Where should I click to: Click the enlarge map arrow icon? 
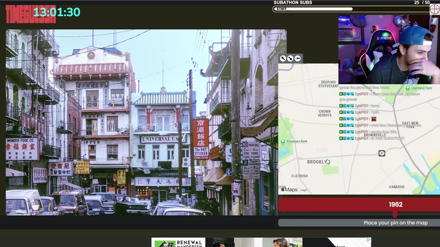(283, 58)
